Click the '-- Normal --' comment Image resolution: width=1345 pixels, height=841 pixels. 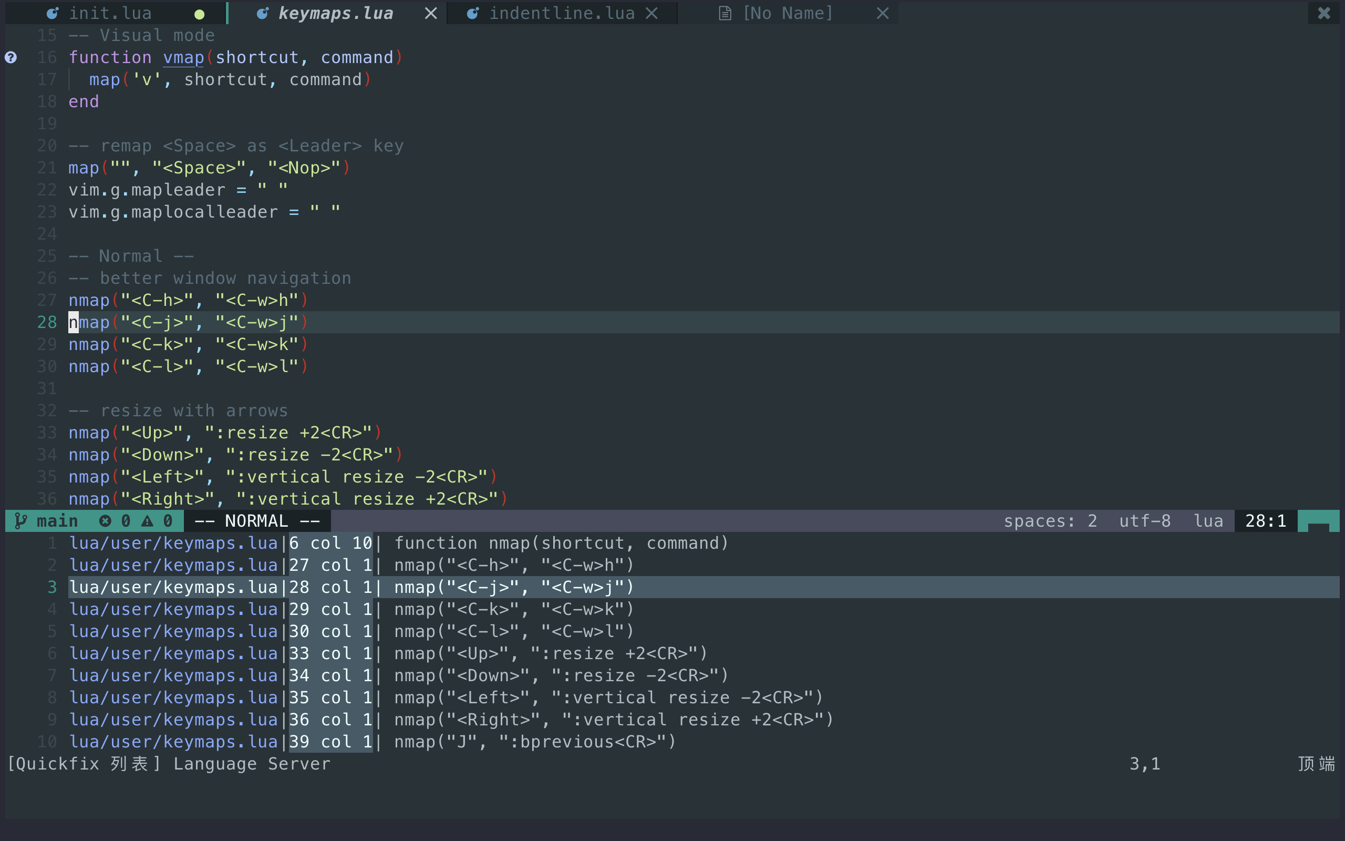(x=131, y=257)
